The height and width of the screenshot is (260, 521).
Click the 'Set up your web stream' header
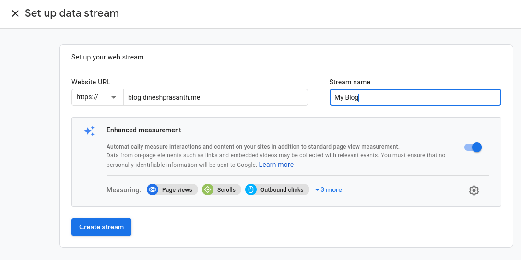[x=107, y=57]
